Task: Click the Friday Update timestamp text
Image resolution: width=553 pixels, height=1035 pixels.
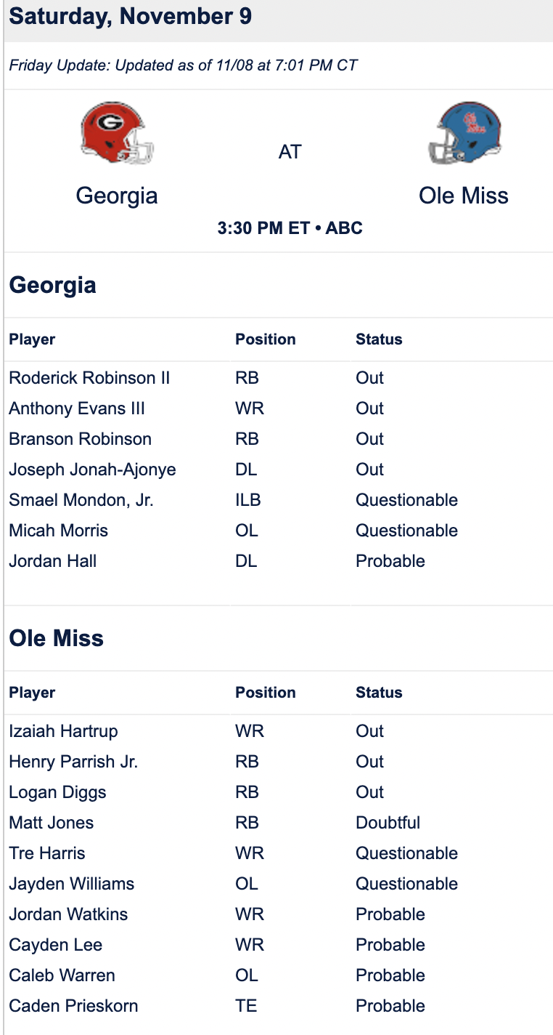Action: (x=184, y=65)
